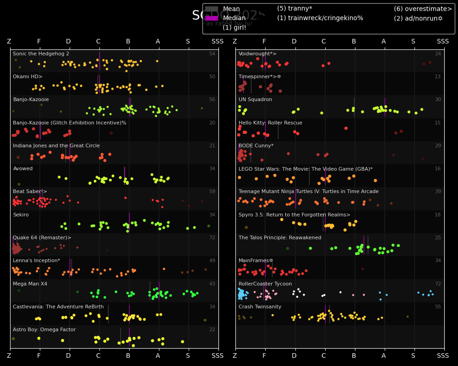This screenshot has width=458, height=366.
Task: Click the SSS tier label below the right chart
Action: [x=443, y=356]
